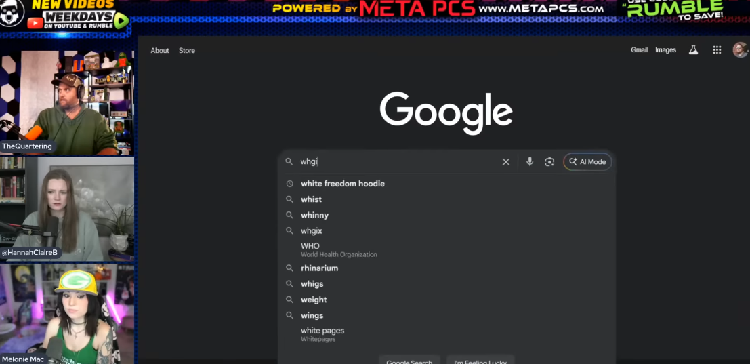Select the "rhinarium" suggestion
This screenshot has width=750, height=364.
[x=446, y=268]
